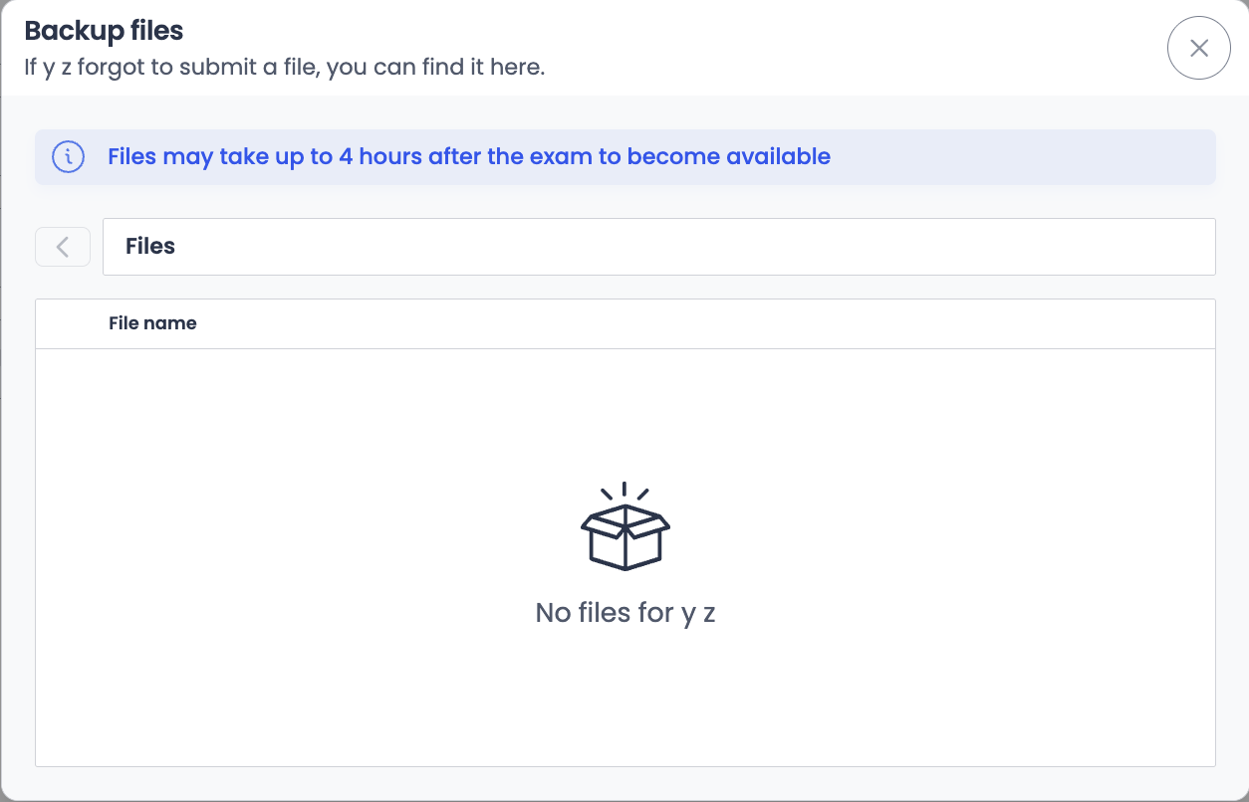Click the 'No files for y z' message
This screenshot has width=1249, height=802.
[x=625, y=613]
